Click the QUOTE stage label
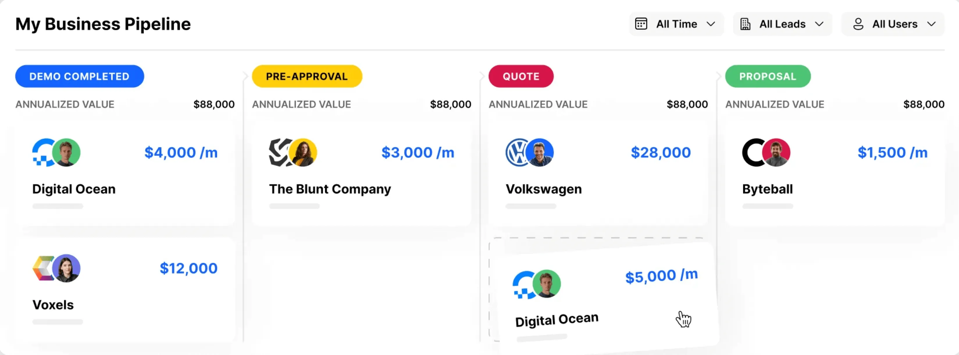The width and height of the screenshot is (959, 355). coord(521,76)
